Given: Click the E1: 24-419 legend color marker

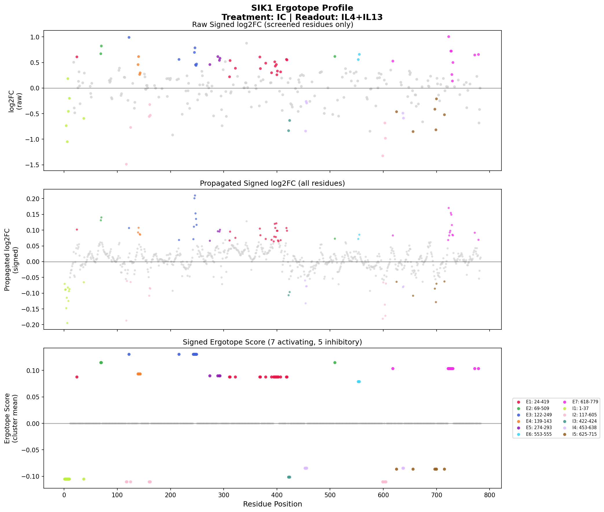Looking at the screenshot, I should tap(519, 402).
